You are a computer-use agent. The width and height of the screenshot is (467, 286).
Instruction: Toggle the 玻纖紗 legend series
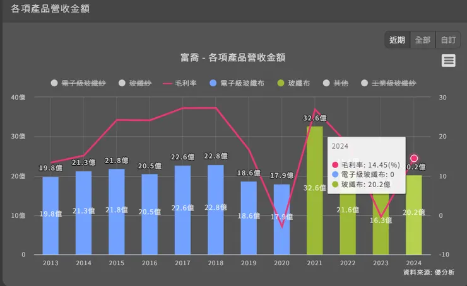pos(135,83)
